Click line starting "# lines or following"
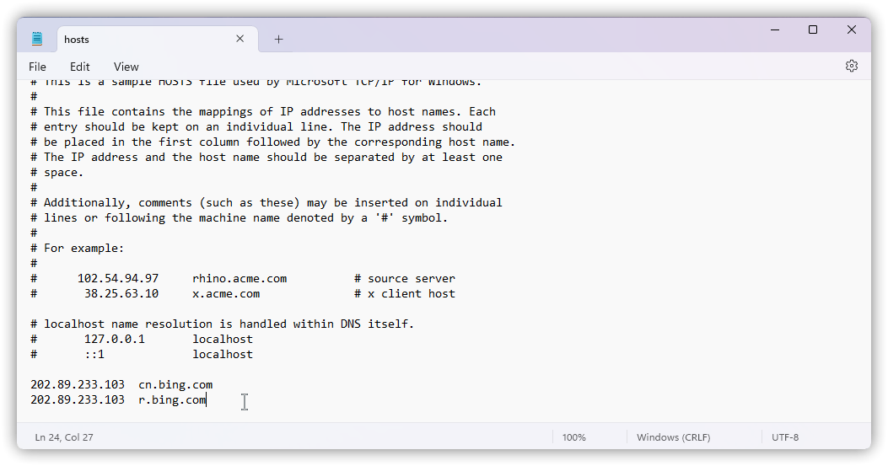 click(x=239, y=218)
